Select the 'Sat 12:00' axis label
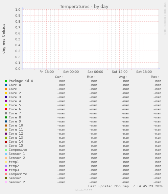 tap(120, 72)
